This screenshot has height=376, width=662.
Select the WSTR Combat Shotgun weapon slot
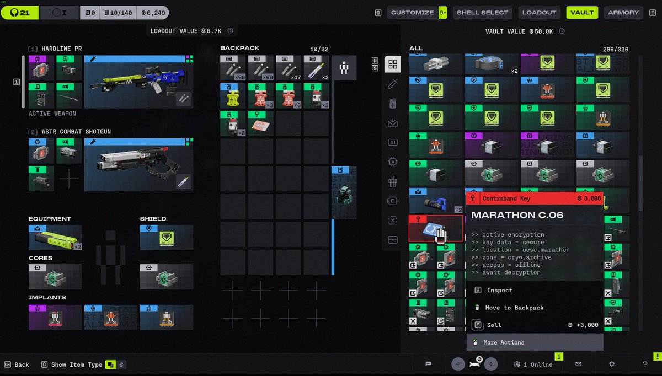click(x=138, y=164)
